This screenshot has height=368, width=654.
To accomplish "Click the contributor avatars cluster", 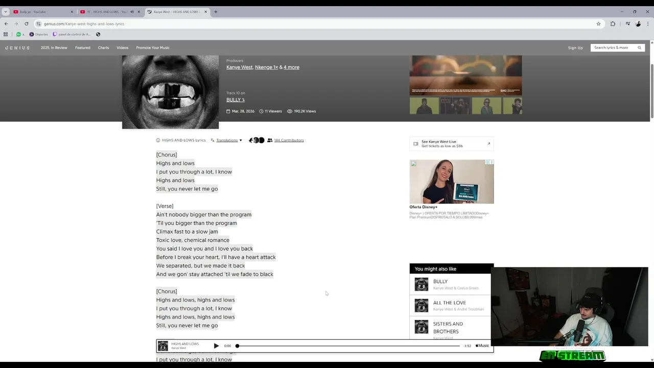I will pos(256,140).
